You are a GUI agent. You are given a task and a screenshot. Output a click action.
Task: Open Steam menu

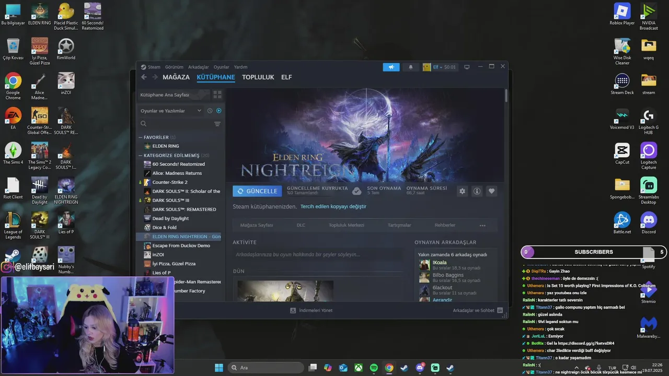point(154,67)
